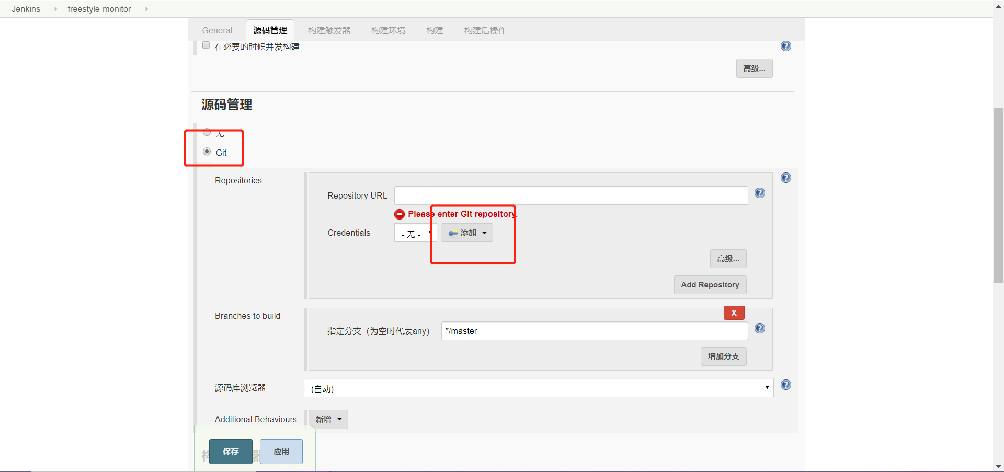Select the 无 source control radio button

point(207,132)
